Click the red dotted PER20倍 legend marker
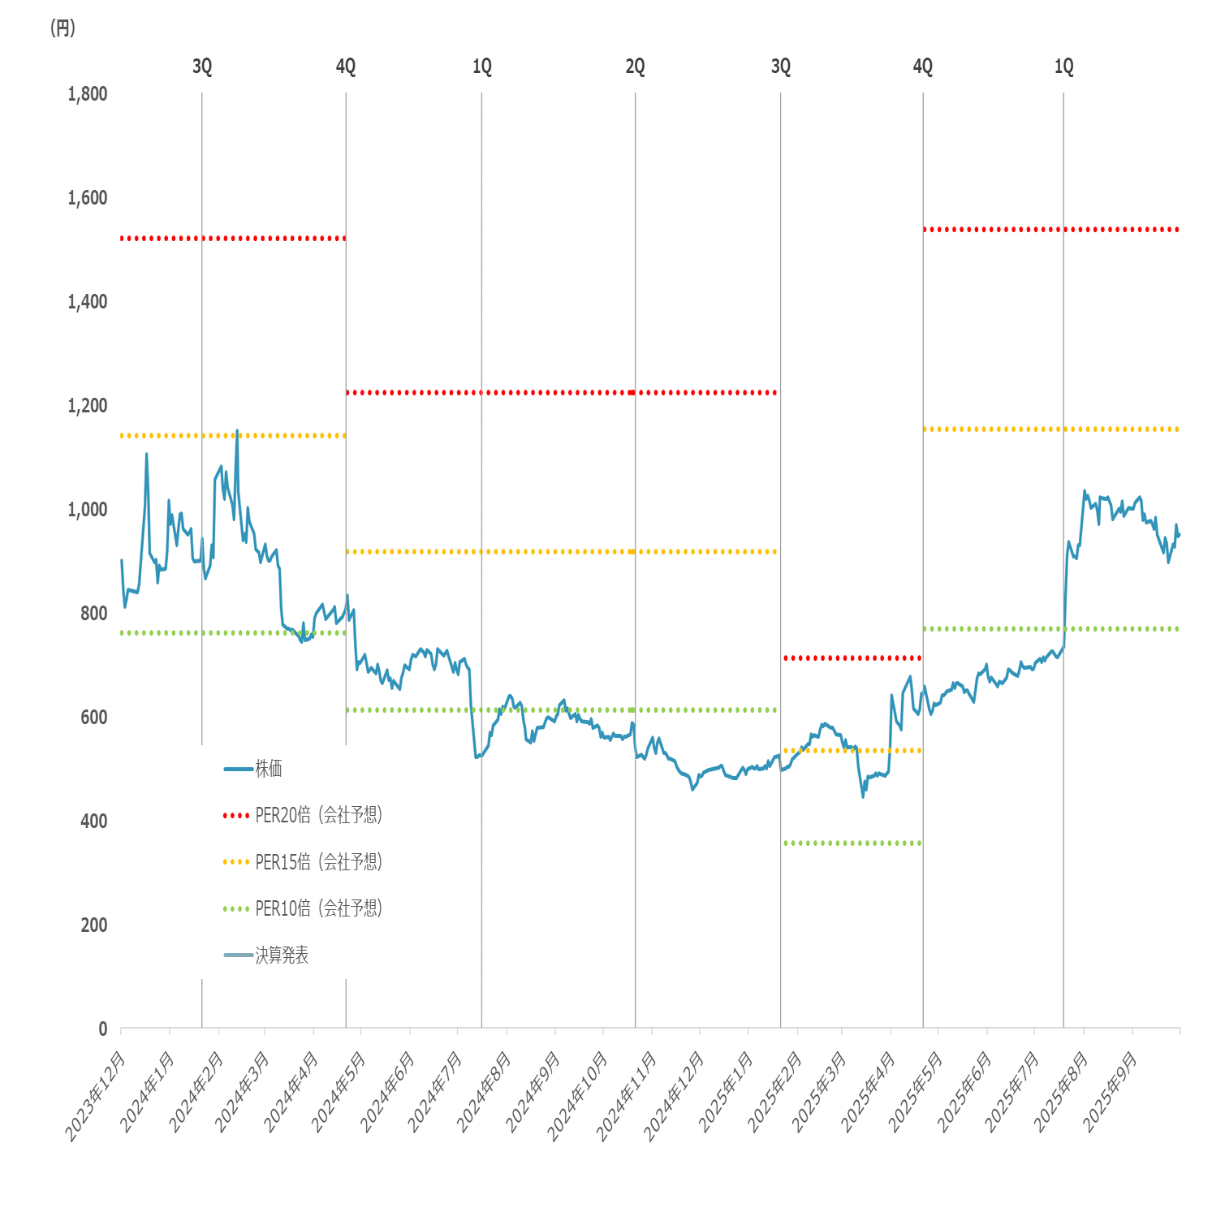1212x1212 pixels. [236, 815]
